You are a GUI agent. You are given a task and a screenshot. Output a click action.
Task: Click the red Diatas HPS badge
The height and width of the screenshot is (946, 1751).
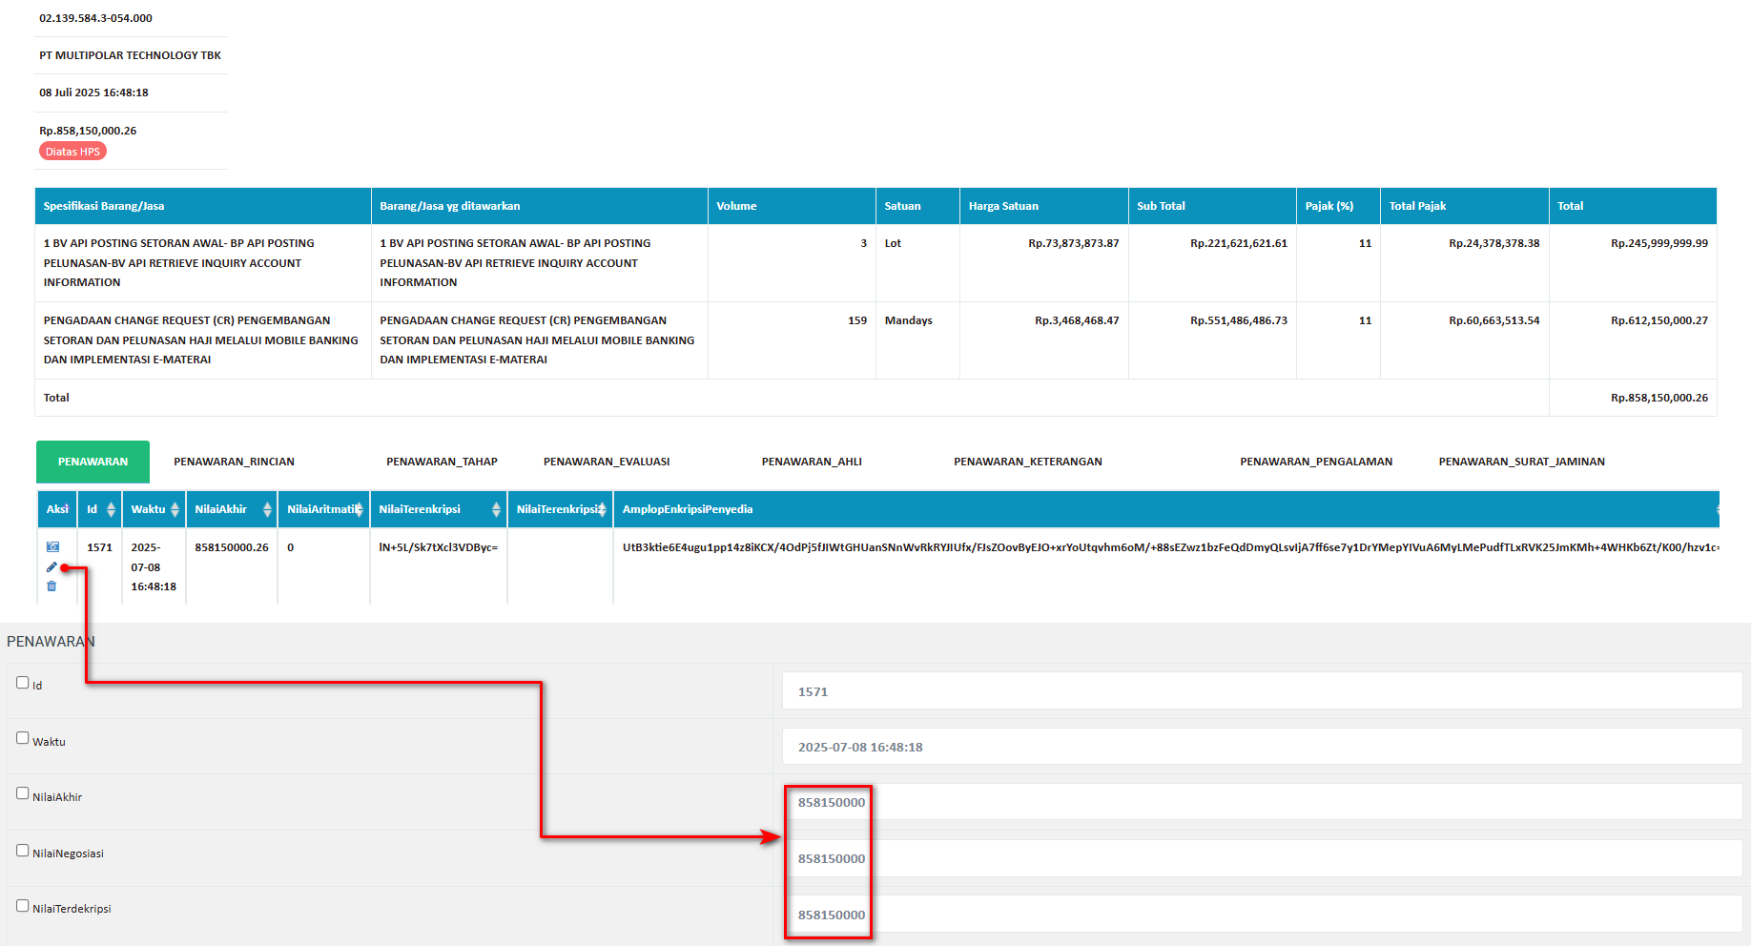click(72, 152)
